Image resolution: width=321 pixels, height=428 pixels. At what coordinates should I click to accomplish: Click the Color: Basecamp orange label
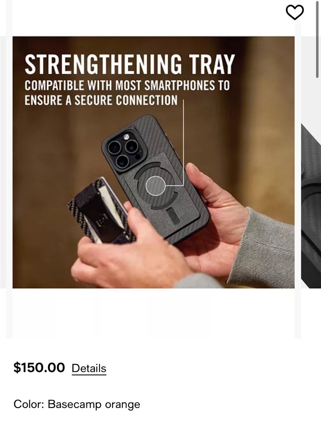click(77, 404)
